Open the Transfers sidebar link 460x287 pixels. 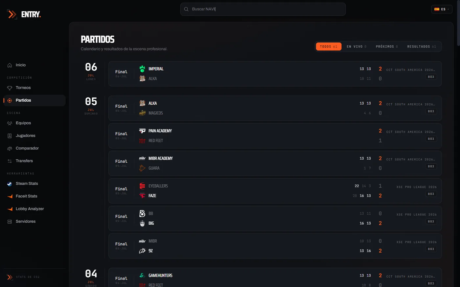(34, 161)
